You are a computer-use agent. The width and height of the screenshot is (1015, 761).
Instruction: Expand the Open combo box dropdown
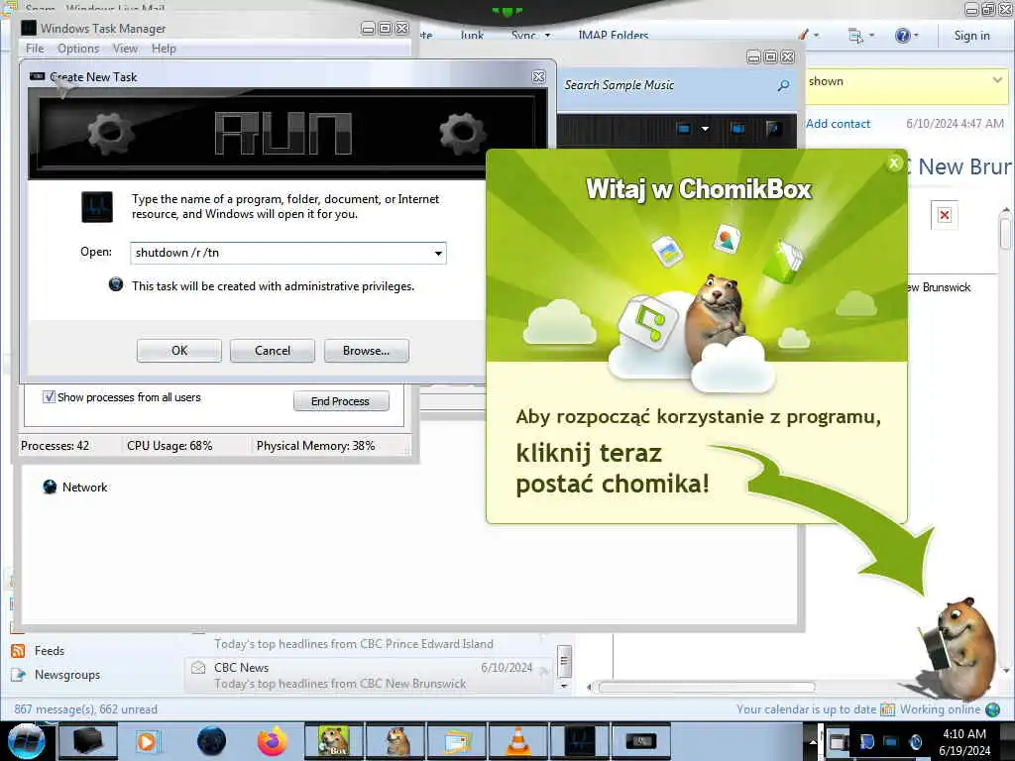(x=438, y=253)
